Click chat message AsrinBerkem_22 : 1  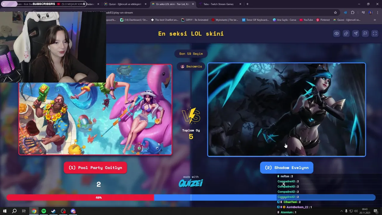pyautogui.click(x=295, y=207)
